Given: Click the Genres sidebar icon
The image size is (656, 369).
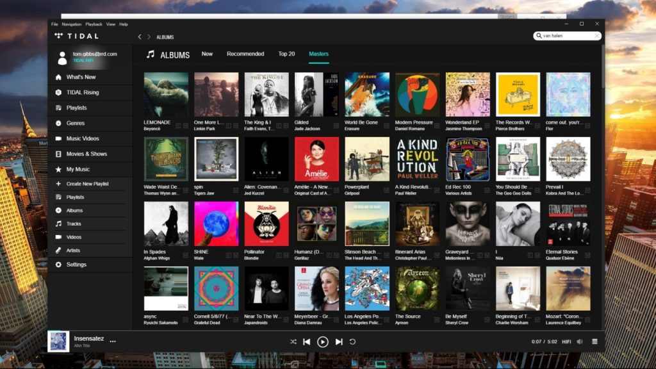Looking at the screenshot, I should (58, 124).
